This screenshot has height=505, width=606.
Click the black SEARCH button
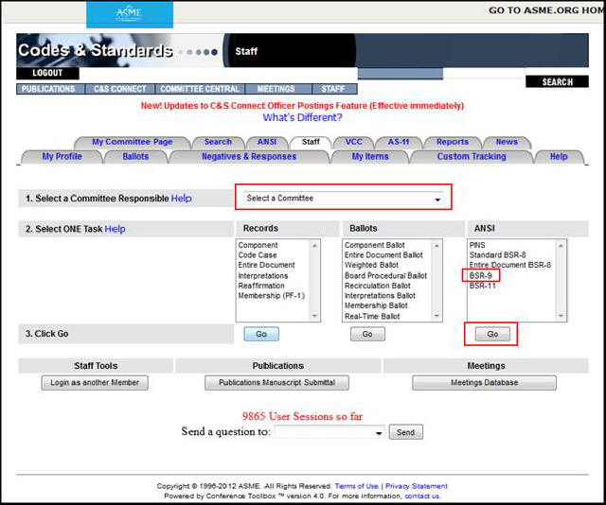[557, 82]
